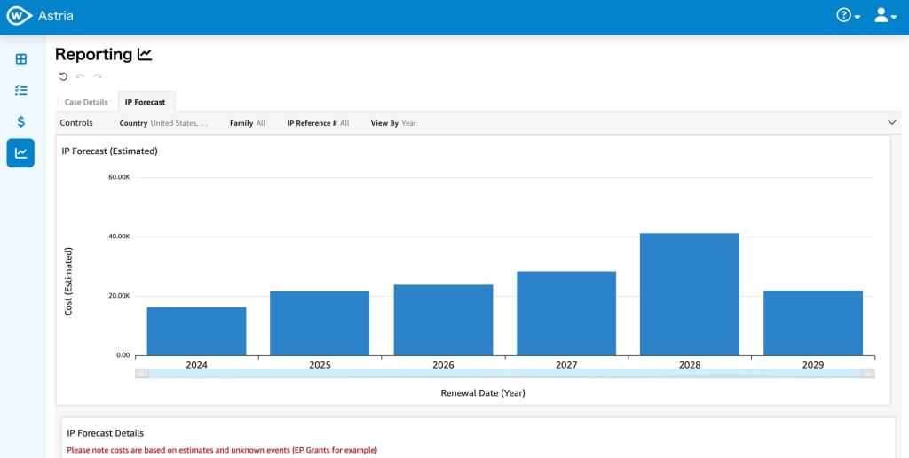Image resolution: width=909 pixels, height=458 pixels.
Task: Open the user account dropdown
Action: point(884,16)
